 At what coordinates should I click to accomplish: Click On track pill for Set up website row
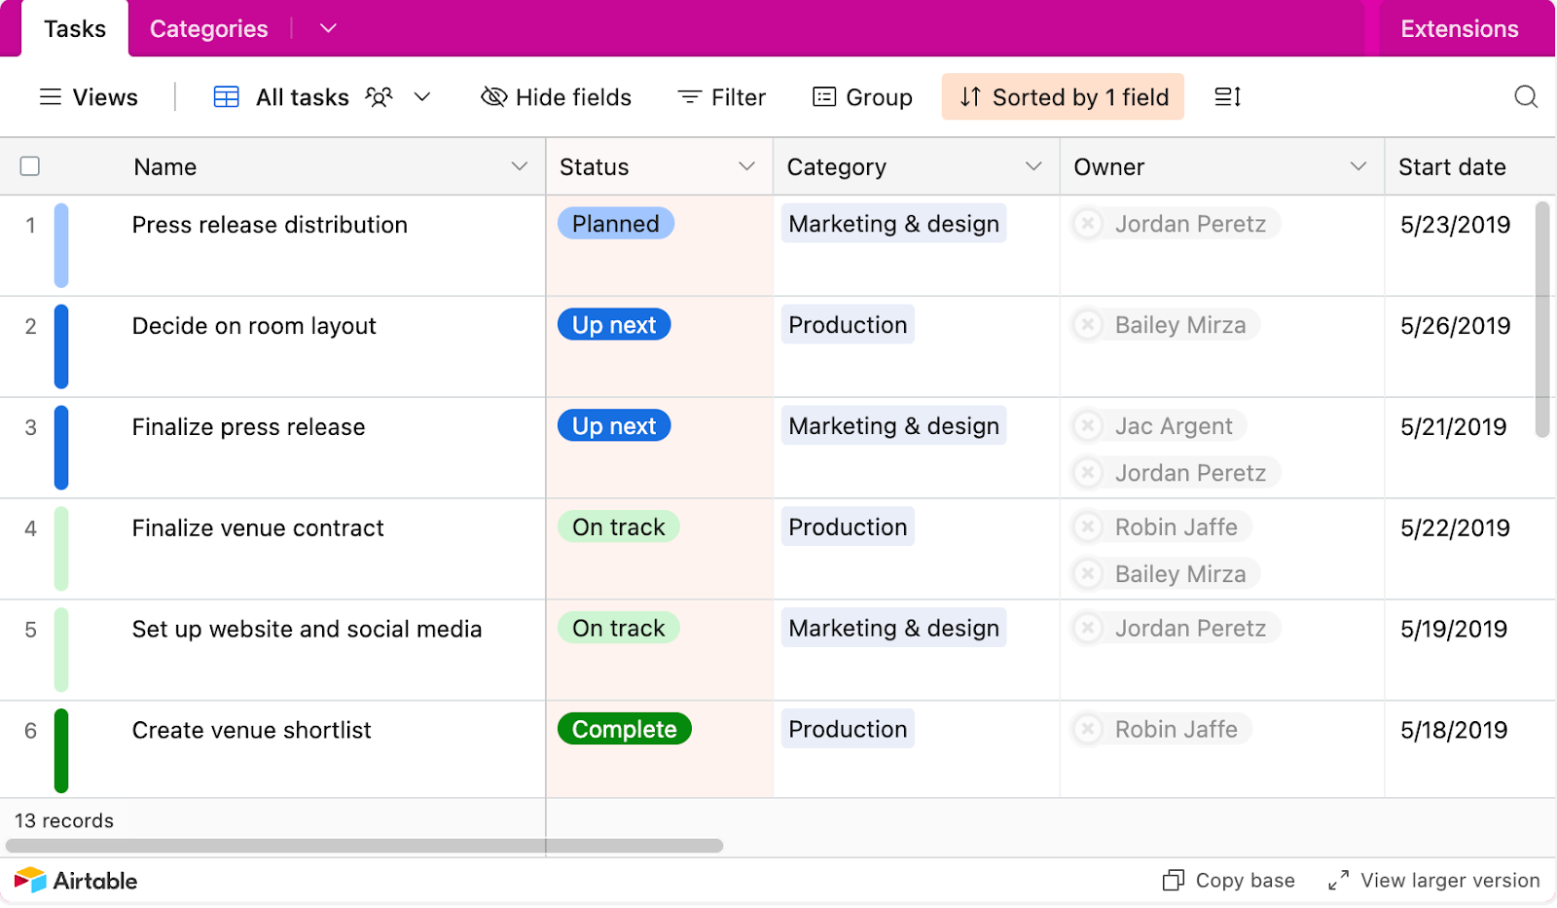619,629
